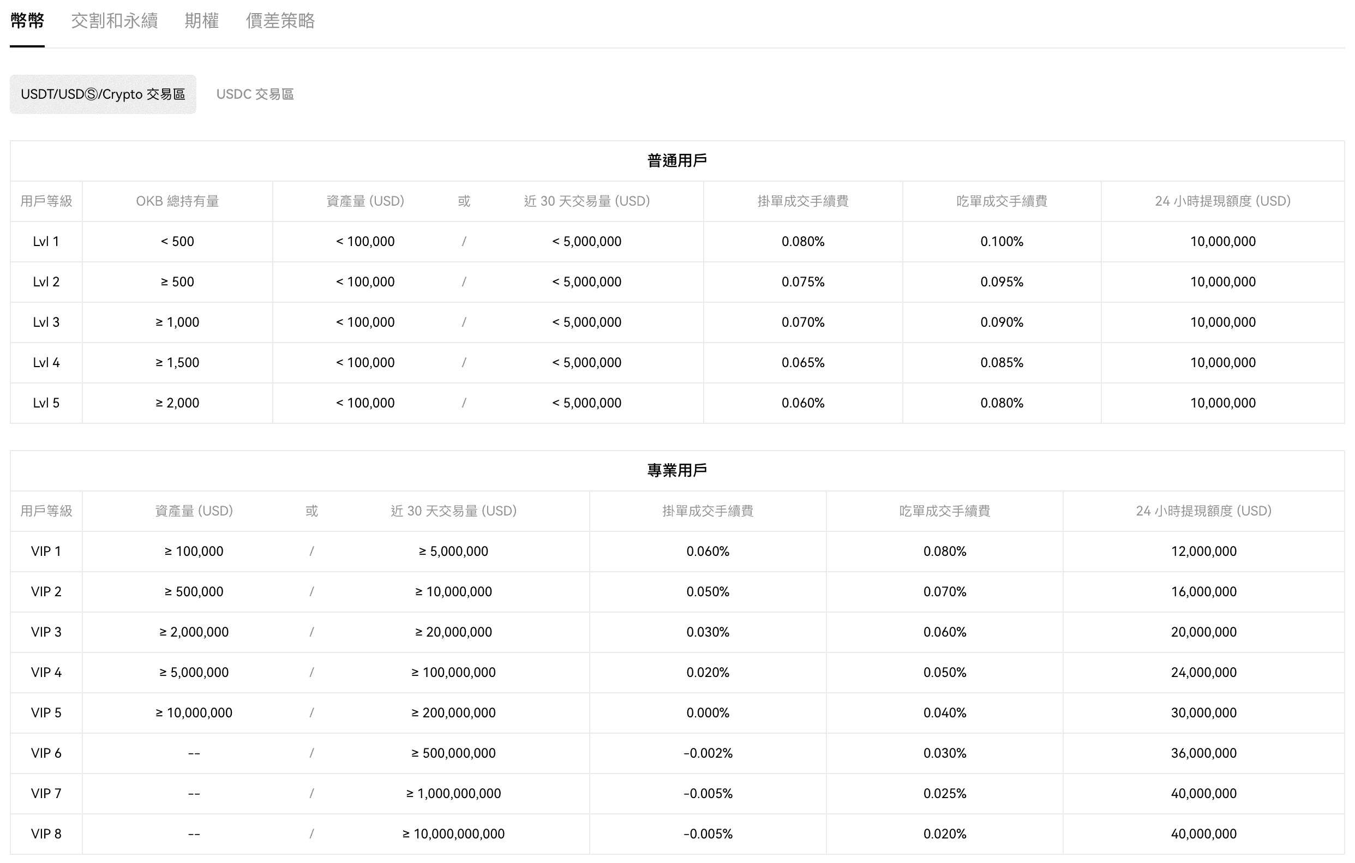
Task: Click the VIP 3 row label
Action: tap(46, 632)
